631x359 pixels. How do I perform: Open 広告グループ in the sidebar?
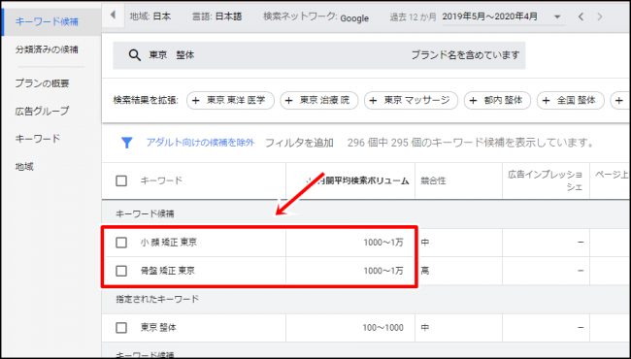click(x=43, y=111)
